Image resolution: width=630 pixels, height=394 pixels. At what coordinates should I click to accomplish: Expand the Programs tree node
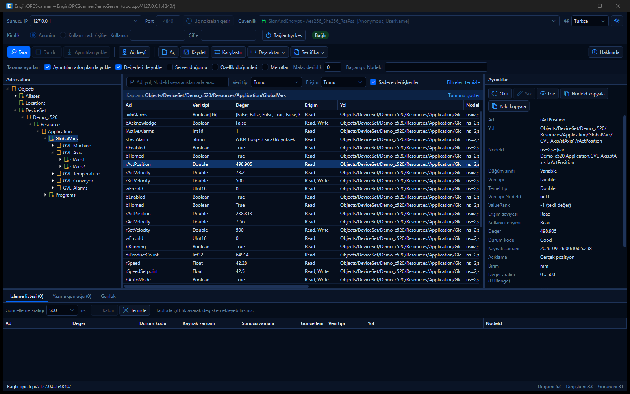45,195
